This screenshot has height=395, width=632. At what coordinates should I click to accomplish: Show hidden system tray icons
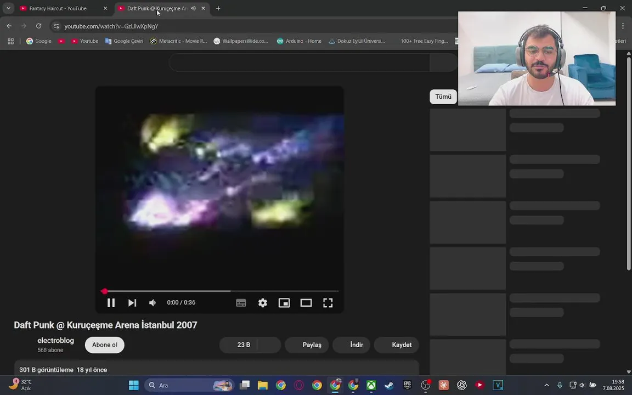(546, 385)
